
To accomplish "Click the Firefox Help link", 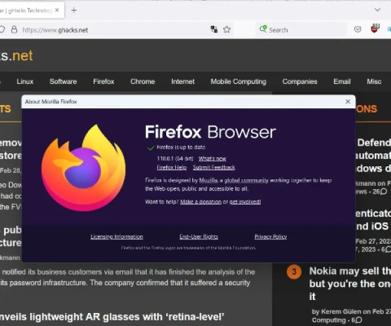I will (x=171, y=168).
